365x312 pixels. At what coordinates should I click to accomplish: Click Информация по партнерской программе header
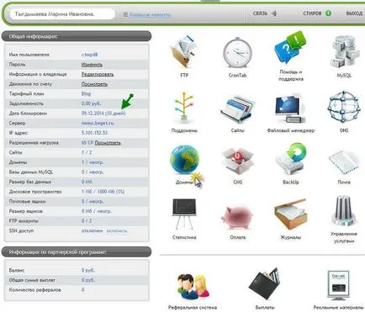coord(77,252)
